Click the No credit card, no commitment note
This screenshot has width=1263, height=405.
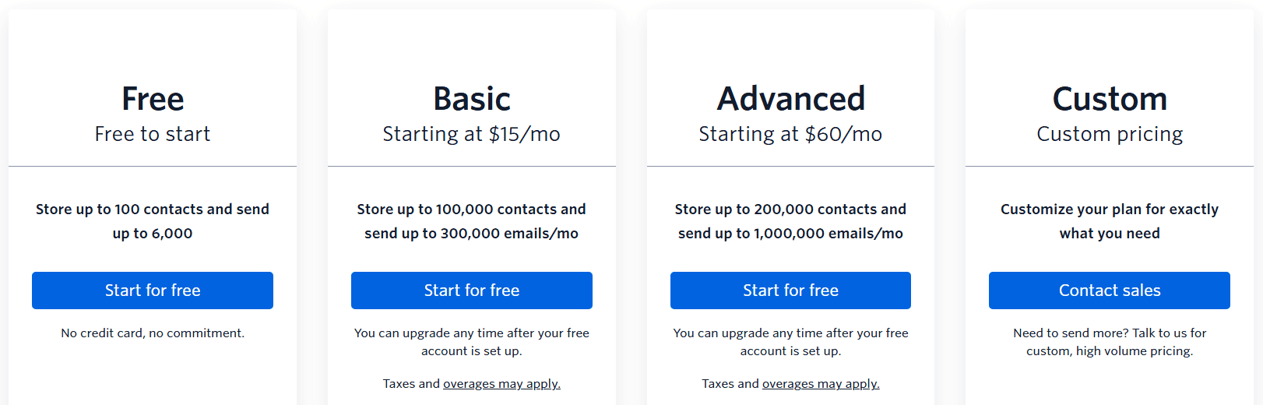(153, 333)
